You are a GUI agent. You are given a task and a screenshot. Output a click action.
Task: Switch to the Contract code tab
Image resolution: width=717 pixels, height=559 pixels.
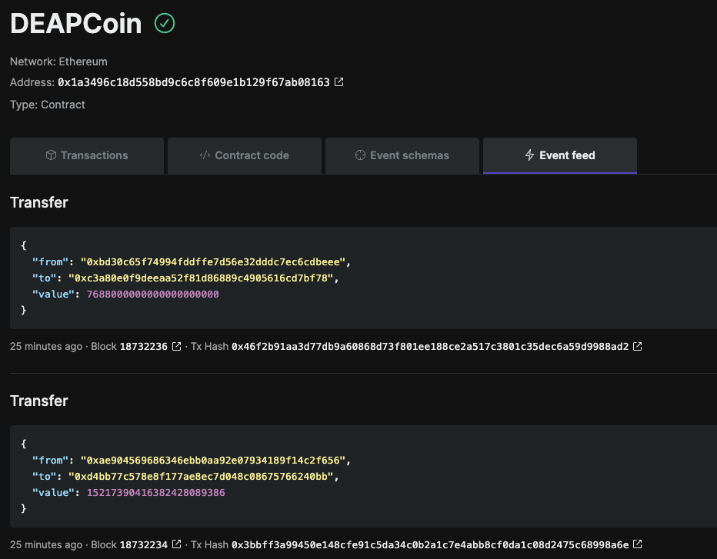[x=245, y=155]
